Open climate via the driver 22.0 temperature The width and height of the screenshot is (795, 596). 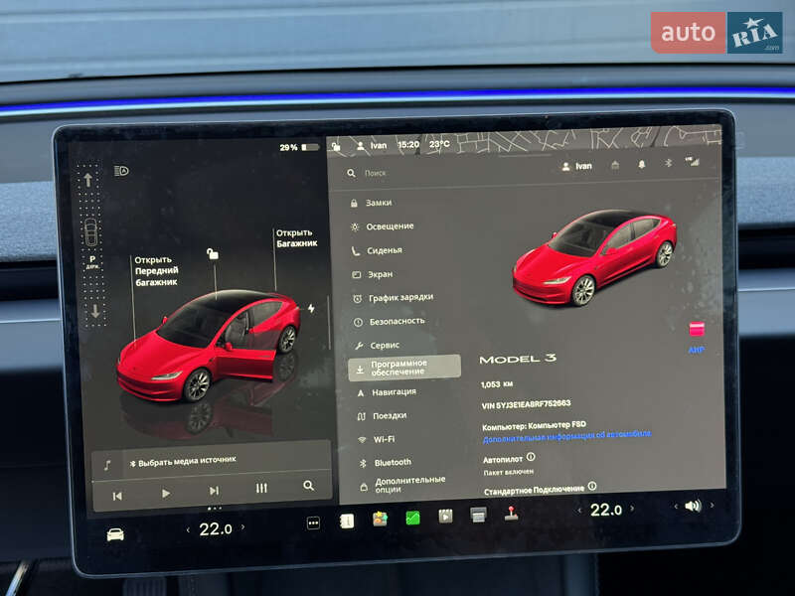[x=216, y=529]
